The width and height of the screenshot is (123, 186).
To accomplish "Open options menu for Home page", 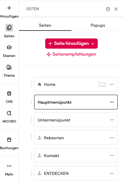I will click(112, 84).
